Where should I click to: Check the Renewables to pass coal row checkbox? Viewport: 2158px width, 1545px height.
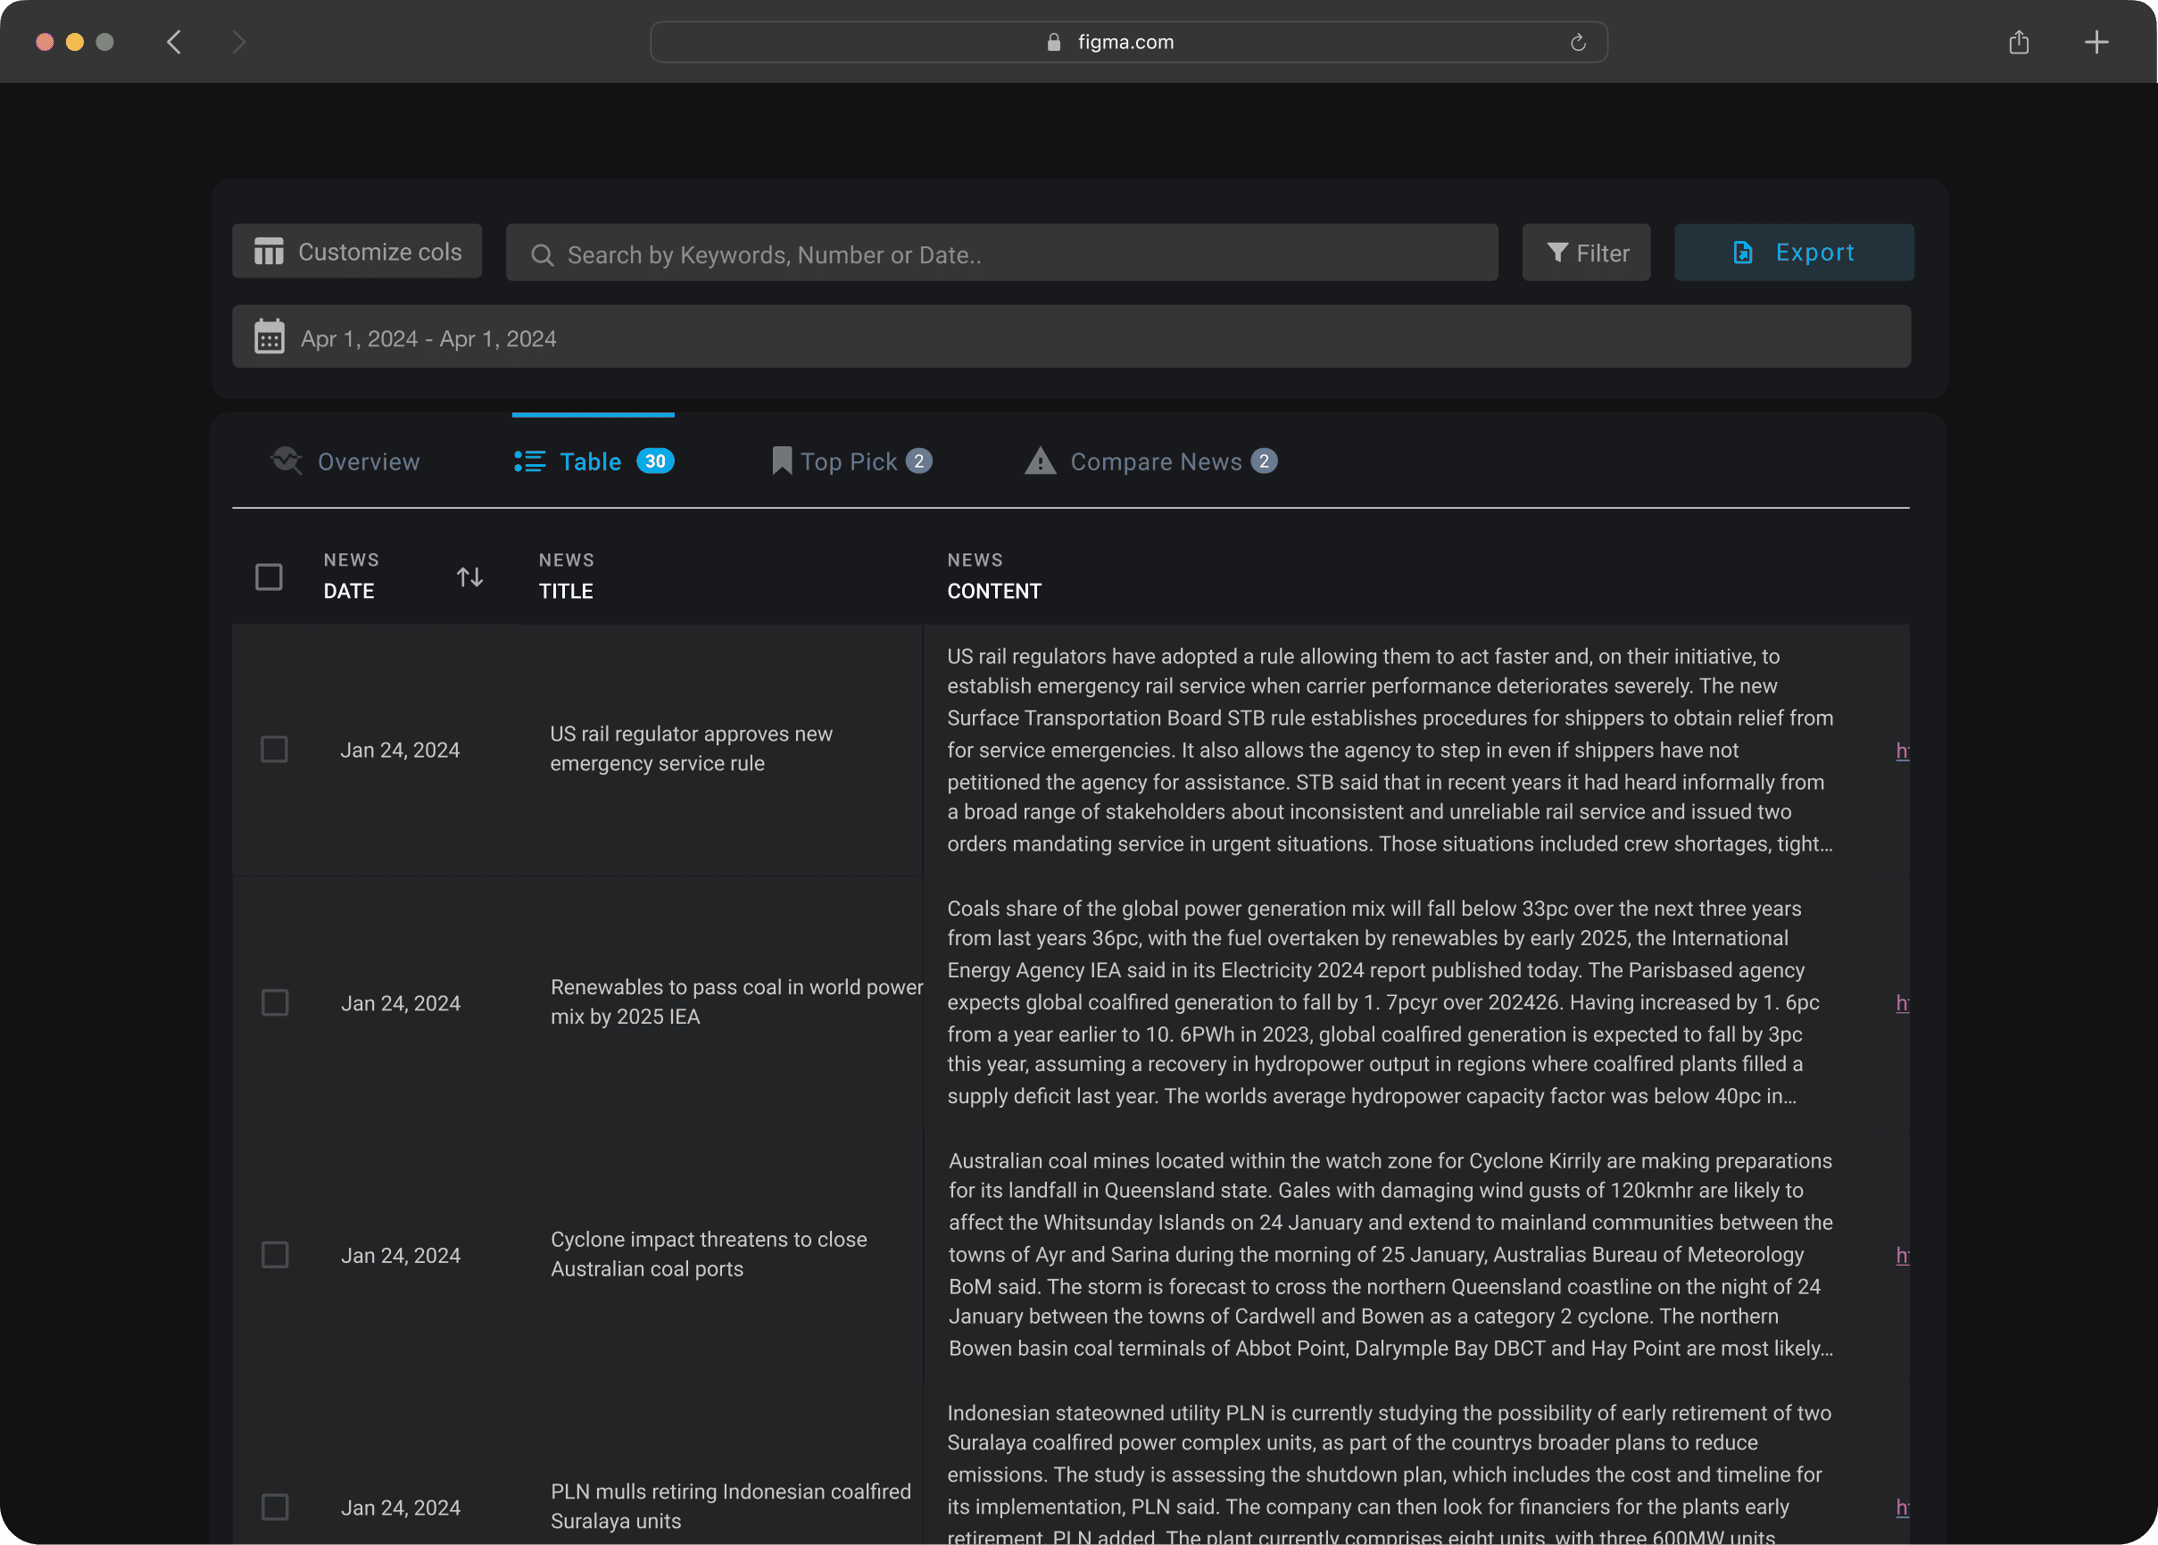point(275,1002)
